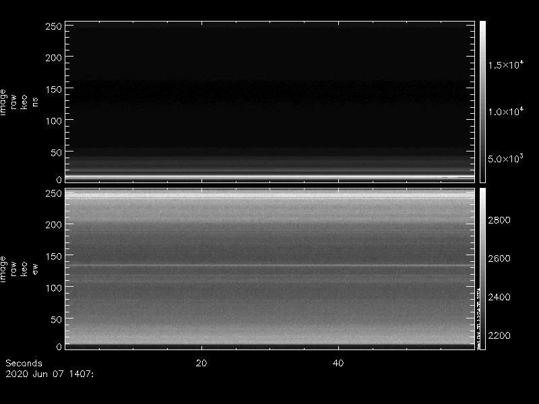This screenshot has width=539, height=404.
Task: Click the 2400 colorbar tick label
Action: [x=499, y=297]
